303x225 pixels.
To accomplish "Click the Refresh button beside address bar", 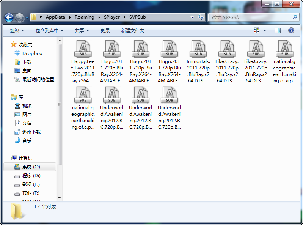I will pyautogui.click(x=201, y=17).
